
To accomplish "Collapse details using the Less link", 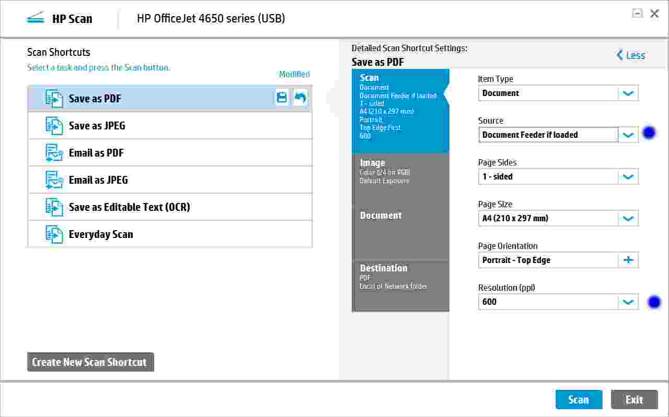I will tap(631, 55).
